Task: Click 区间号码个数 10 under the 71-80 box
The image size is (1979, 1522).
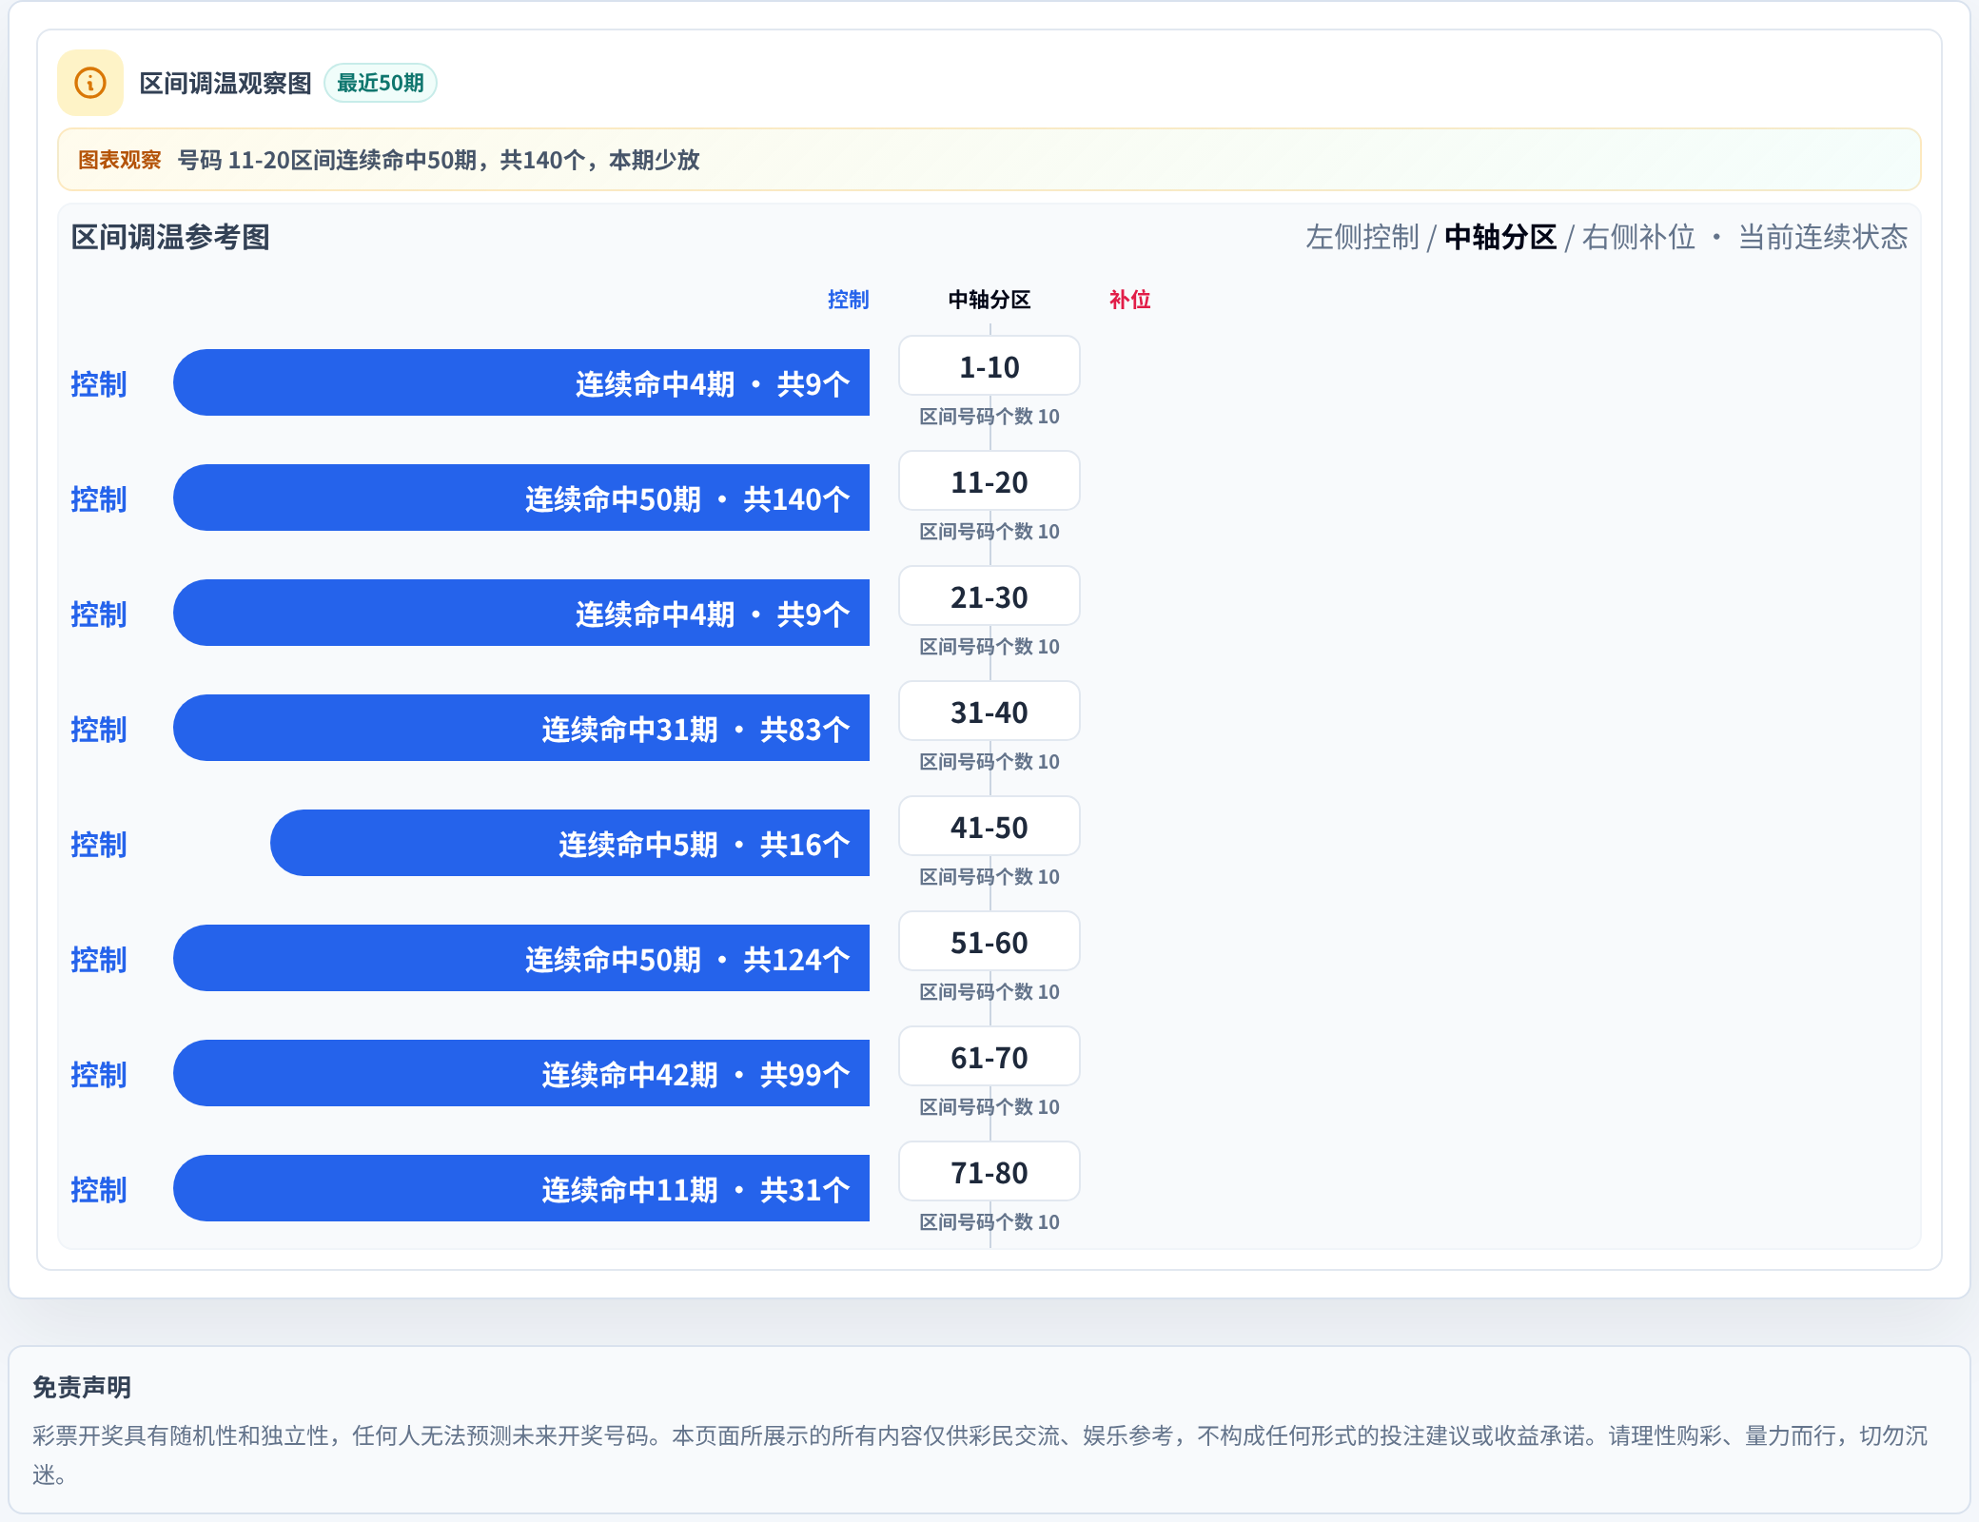Action: (x=989, y=1222)
